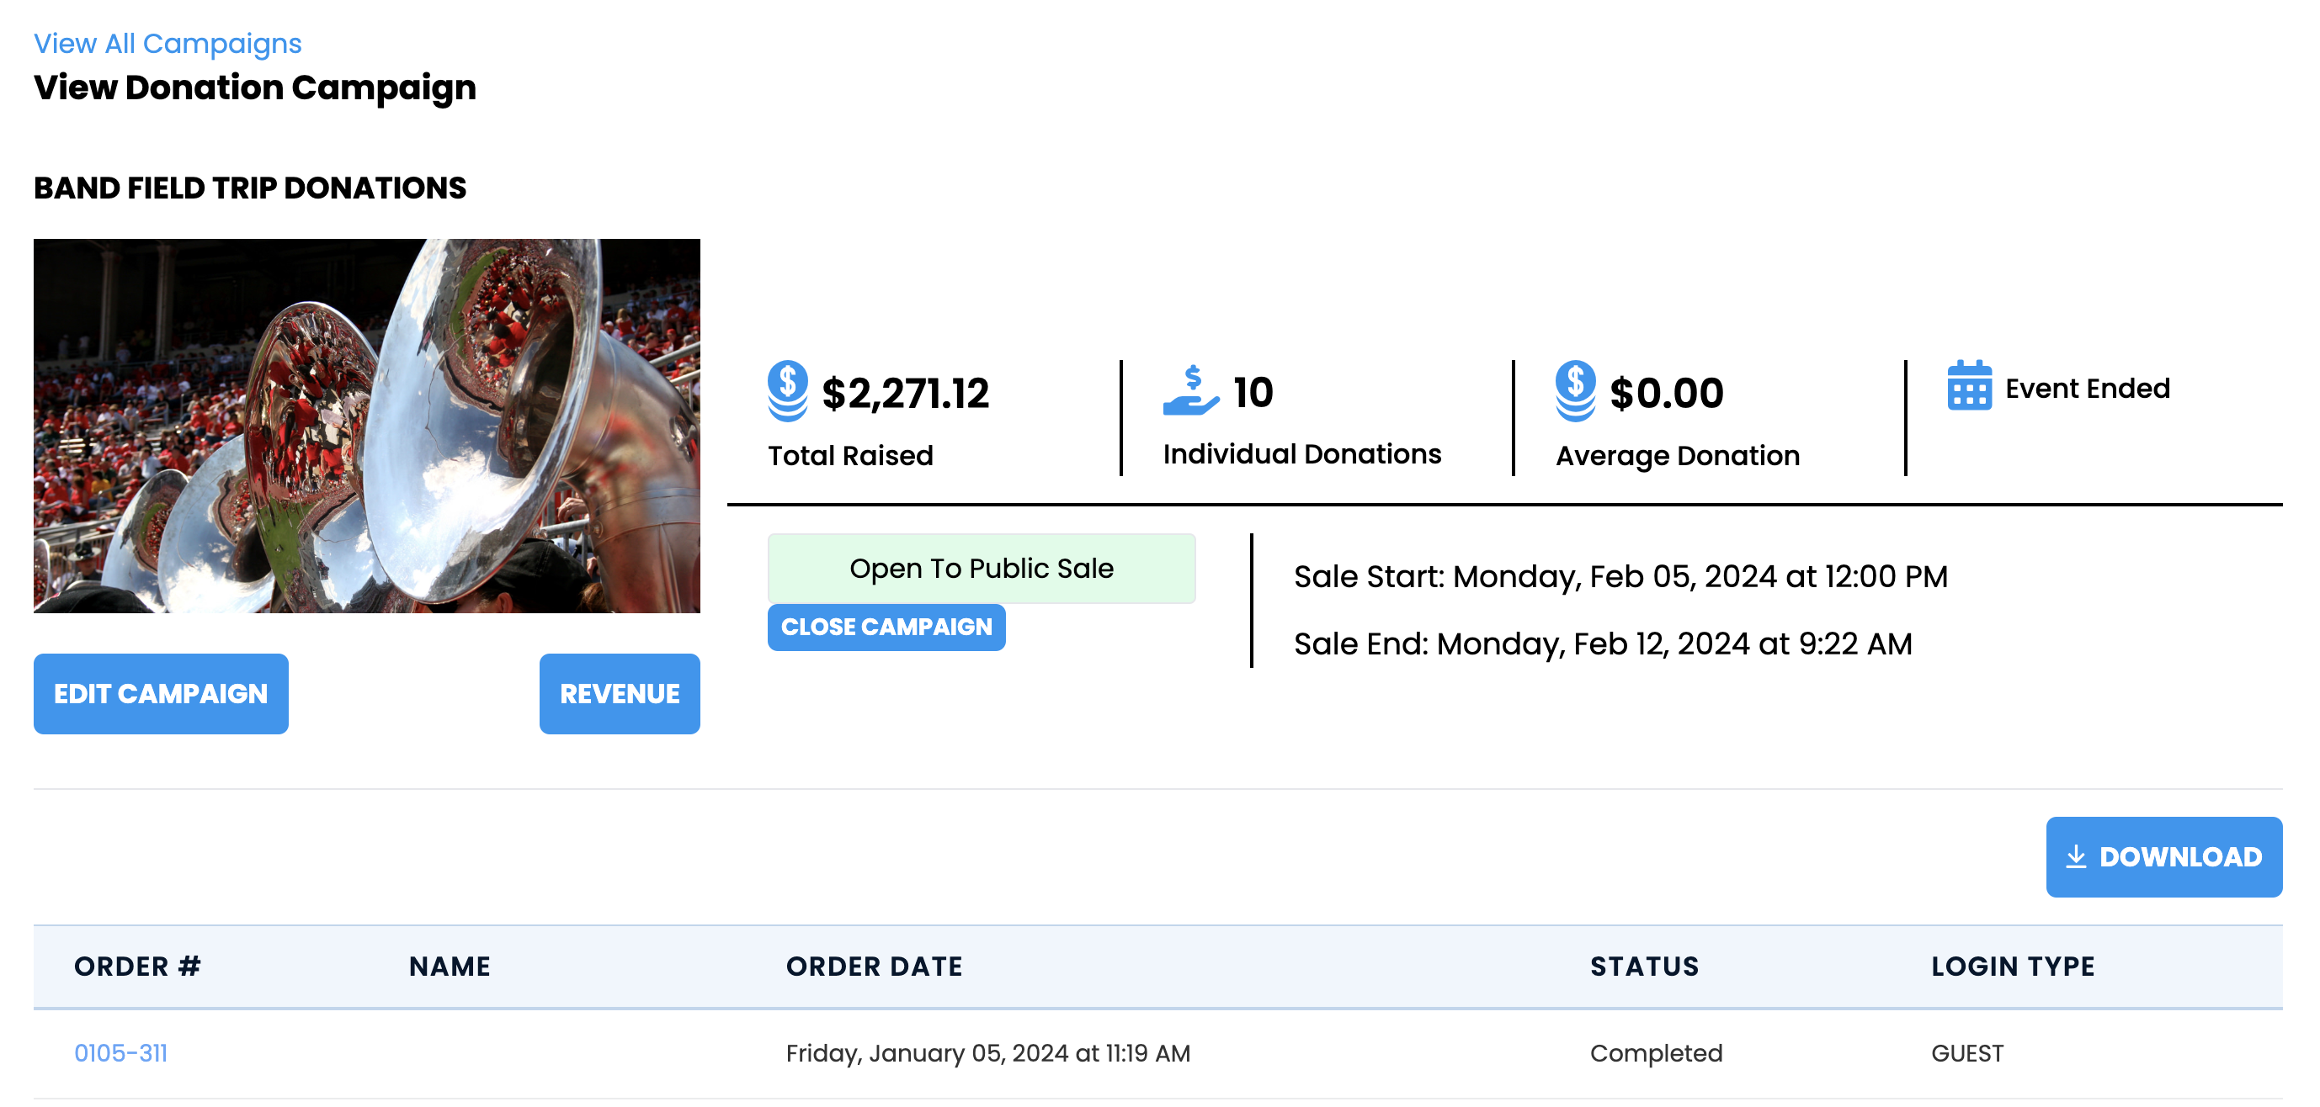Open the View All Campaigns link
This screenshot has height=1107, width=2320.
168,43
